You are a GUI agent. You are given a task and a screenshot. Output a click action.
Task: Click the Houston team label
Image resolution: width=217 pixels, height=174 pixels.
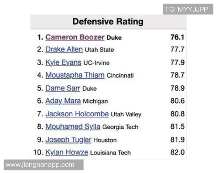(104, 140)
